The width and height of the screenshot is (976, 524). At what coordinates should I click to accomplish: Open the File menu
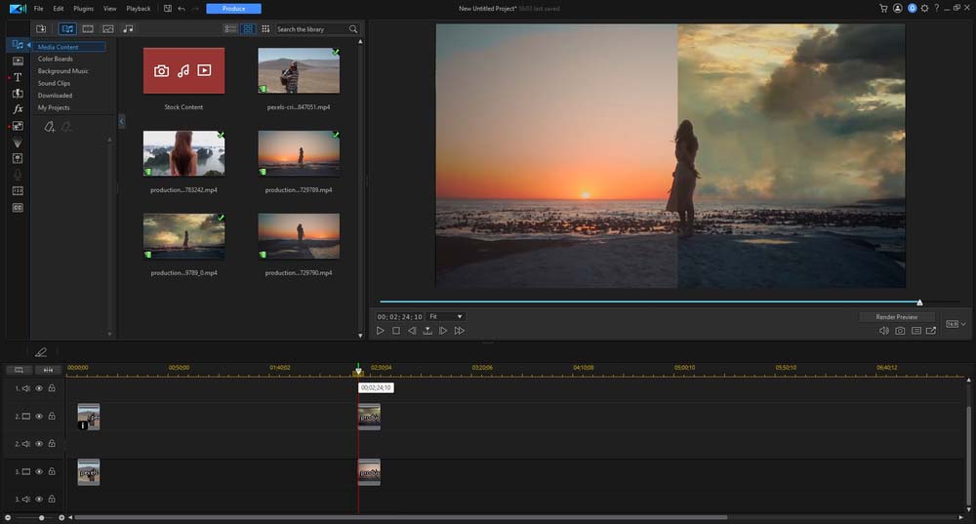click(x=39, y=9)
